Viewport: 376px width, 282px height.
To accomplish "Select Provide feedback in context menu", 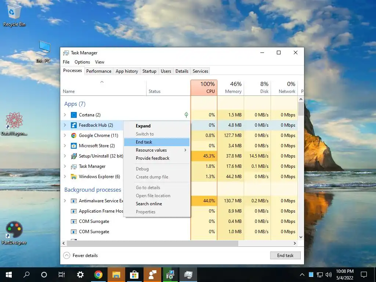I will [x=157, y=158].
